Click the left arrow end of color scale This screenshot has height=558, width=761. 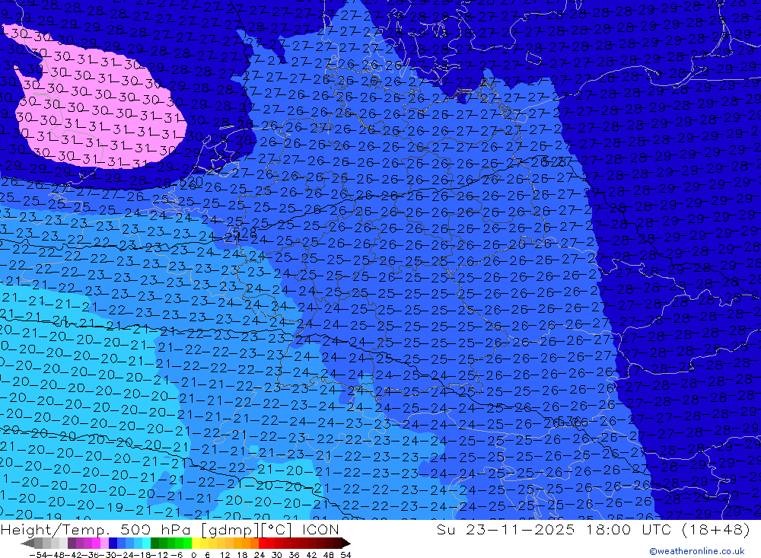(27, 543)
